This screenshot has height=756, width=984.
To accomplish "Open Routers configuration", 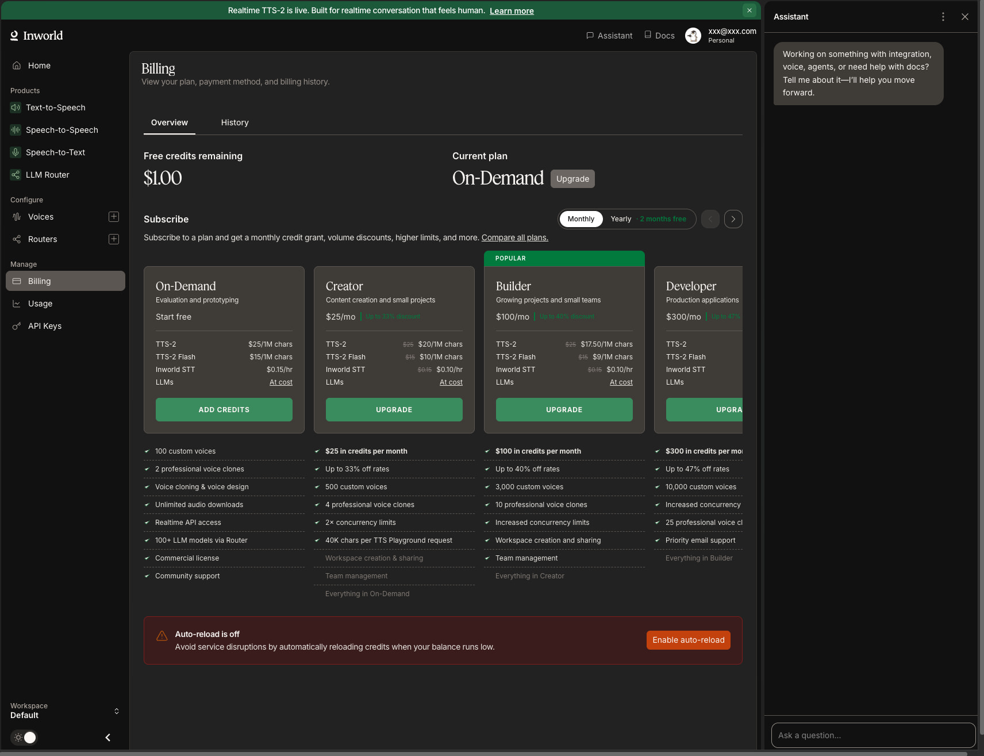I will pyautogui.click(x=43, y=239).
